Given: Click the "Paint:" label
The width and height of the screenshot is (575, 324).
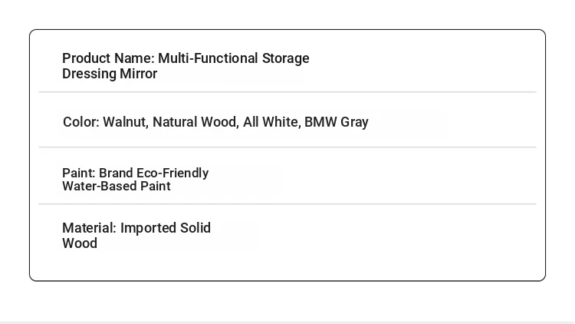Looking at the screenshot, I should coord(78,173).
